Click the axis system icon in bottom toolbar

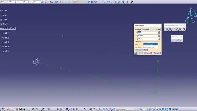click(97, 109)
